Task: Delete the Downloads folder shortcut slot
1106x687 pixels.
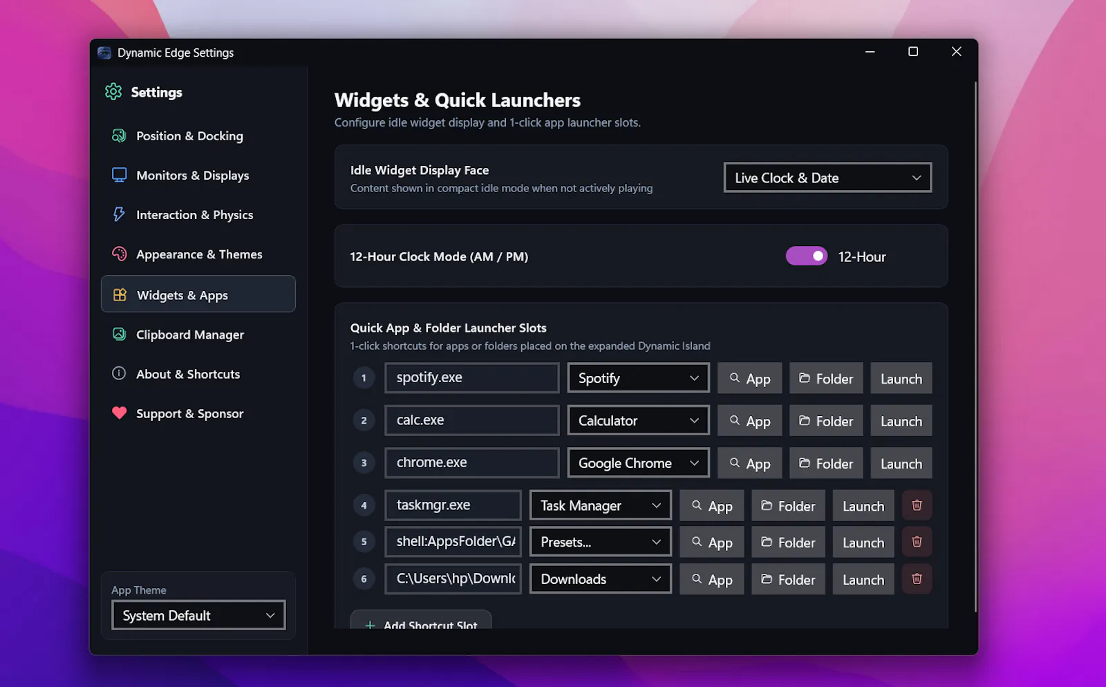Action: pyautogui.click(x=917, y=578)
